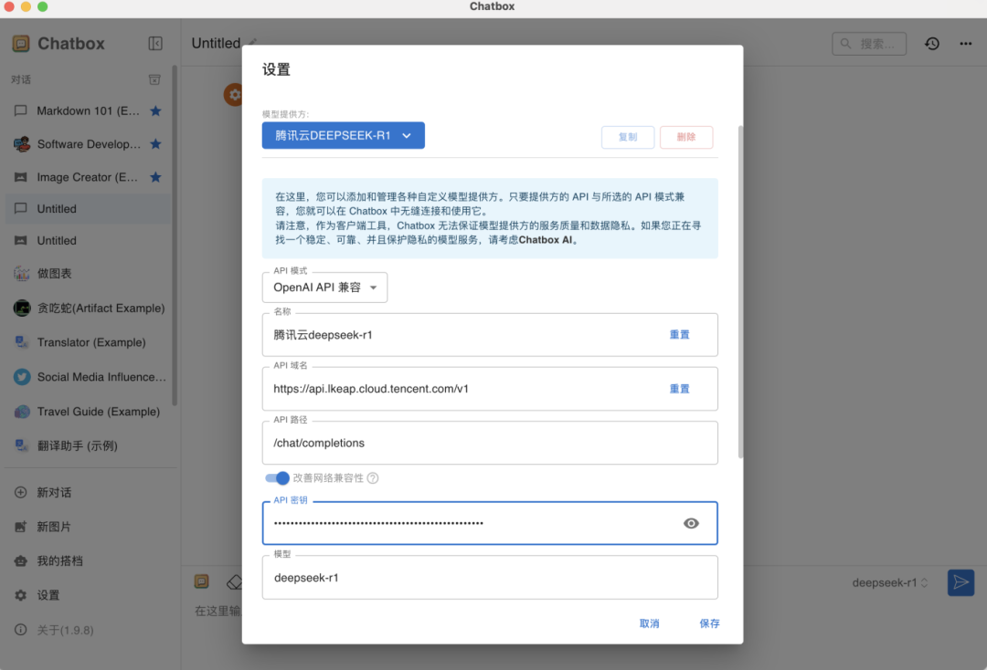Open conversation history clock icon

coord(931,44)
